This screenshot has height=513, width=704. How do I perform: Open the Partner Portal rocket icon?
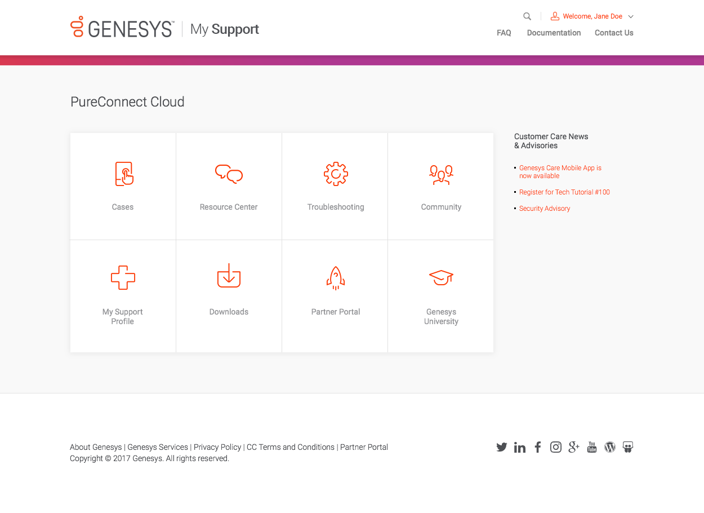tap(336, 278)
